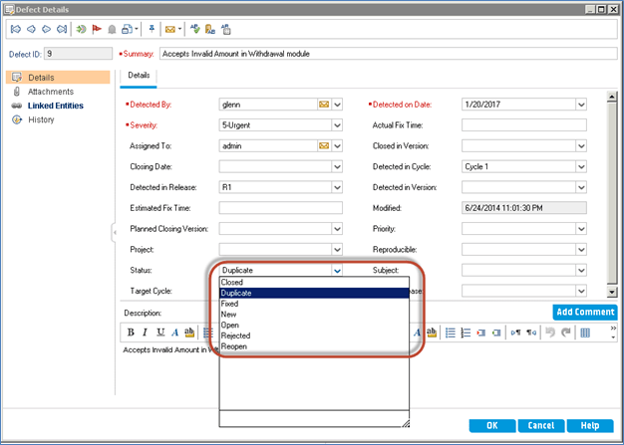624x445 pixels.
Task: Apply italic formatting in Description toolbar
Action: pos(145,333)
